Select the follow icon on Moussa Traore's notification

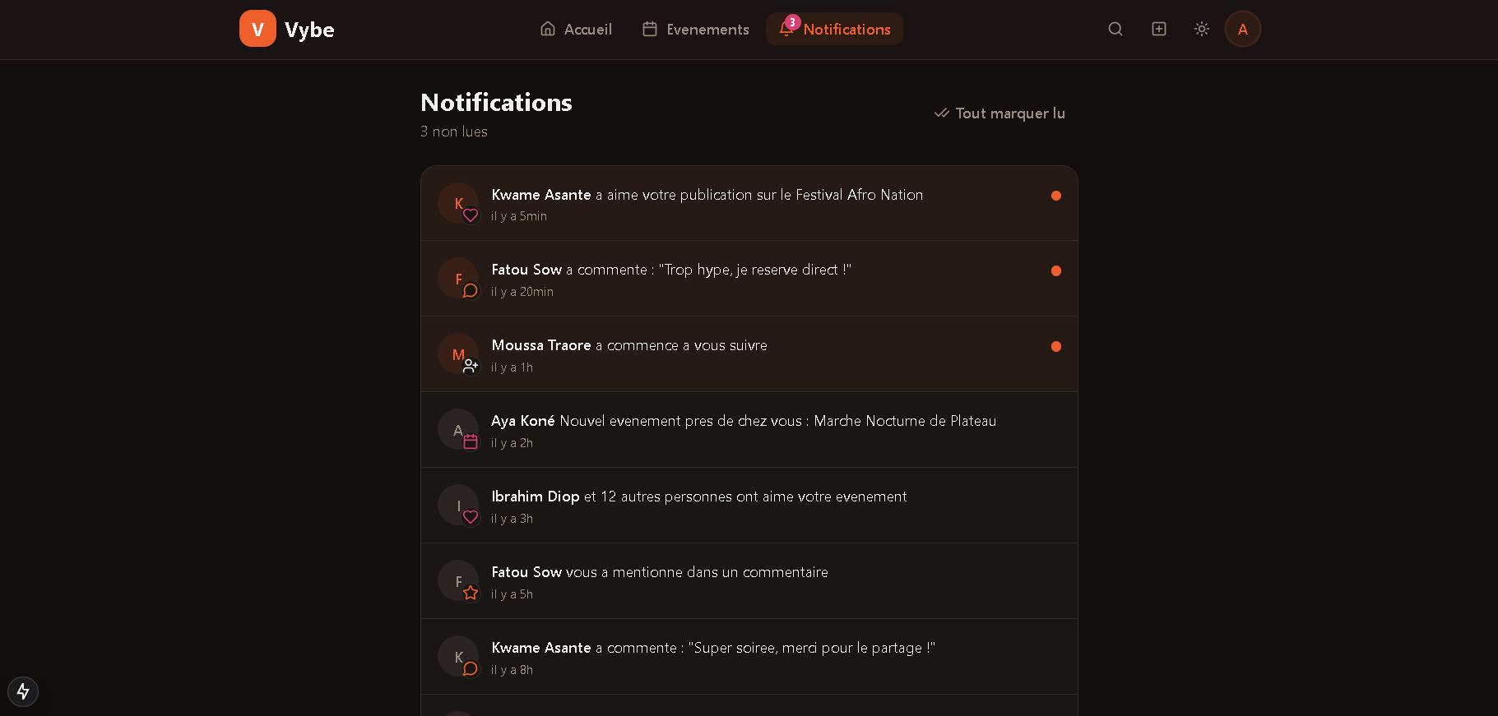coord(471,366)
